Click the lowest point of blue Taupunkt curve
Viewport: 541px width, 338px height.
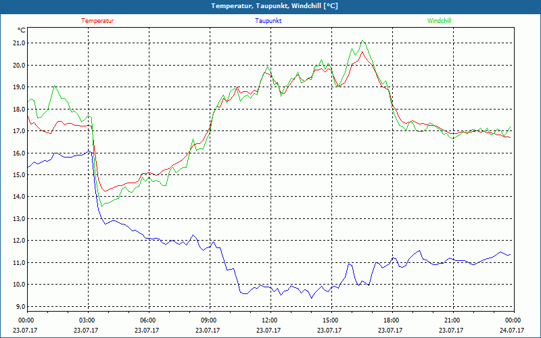[x=311, y=297]
